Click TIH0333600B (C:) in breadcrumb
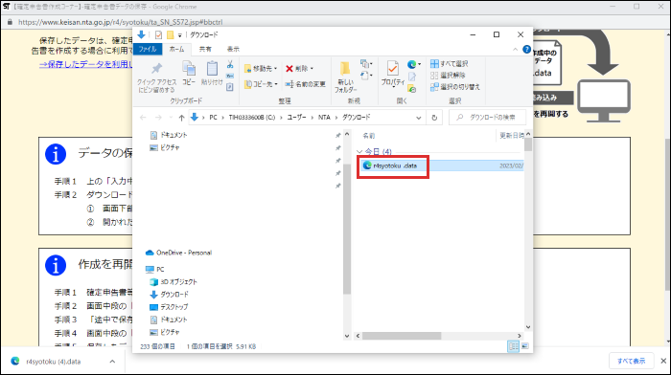This screenshot has width=671, height=375. coord(252,118)
